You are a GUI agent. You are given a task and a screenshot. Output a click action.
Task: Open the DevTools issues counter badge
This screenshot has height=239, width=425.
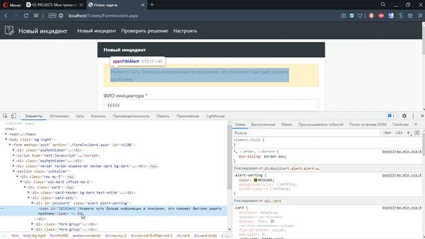[x=391, y=116]
